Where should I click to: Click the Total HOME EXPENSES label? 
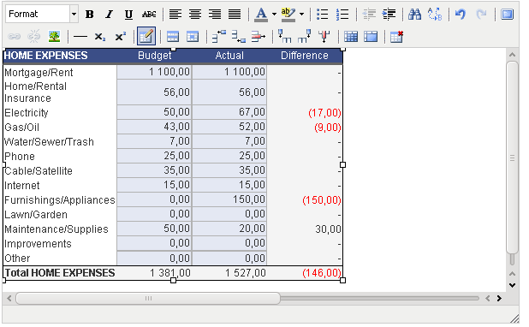60,273
